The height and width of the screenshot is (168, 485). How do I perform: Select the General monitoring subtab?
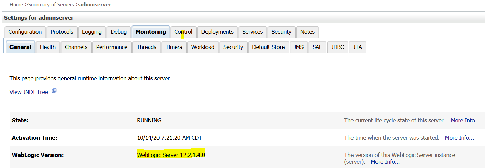click(20, 47)
